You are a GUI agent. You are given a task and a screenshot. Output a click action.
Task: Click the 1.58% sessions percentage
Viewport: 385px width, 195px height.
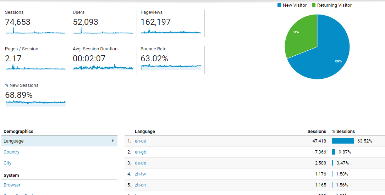click(342, 174)
